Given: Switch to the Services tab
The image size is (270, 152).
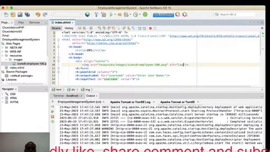Looking at the screenshot, I should point(35,22).
